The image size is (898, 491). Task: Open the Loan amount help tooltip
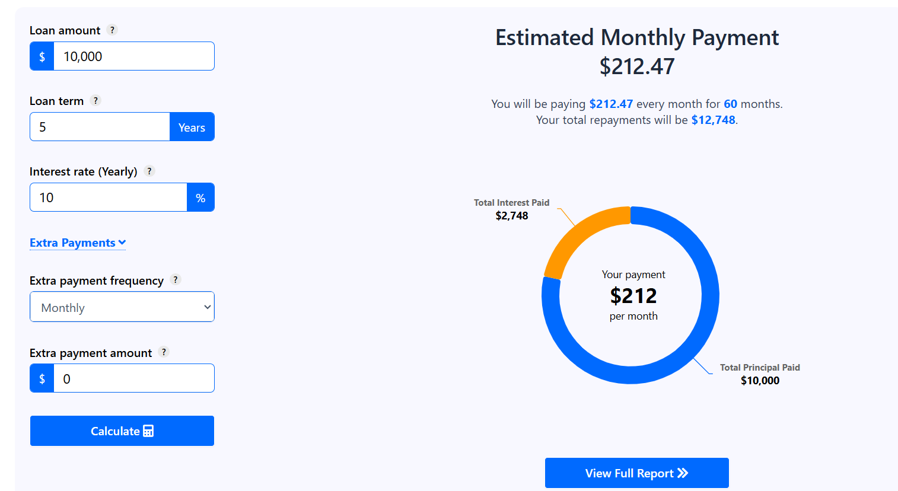[112, 30]
